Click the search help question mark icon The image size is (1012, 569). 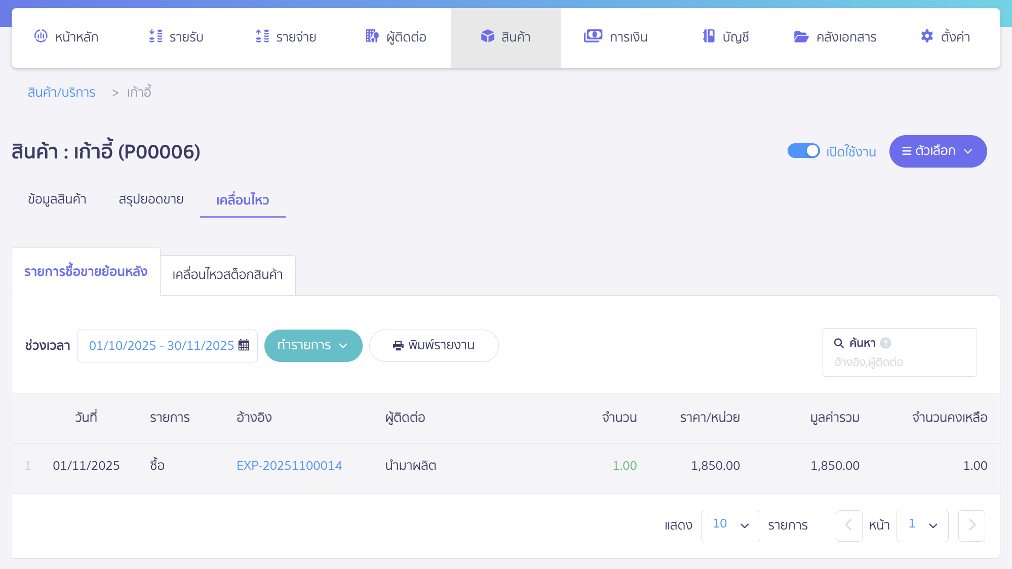tap(885, 343)
